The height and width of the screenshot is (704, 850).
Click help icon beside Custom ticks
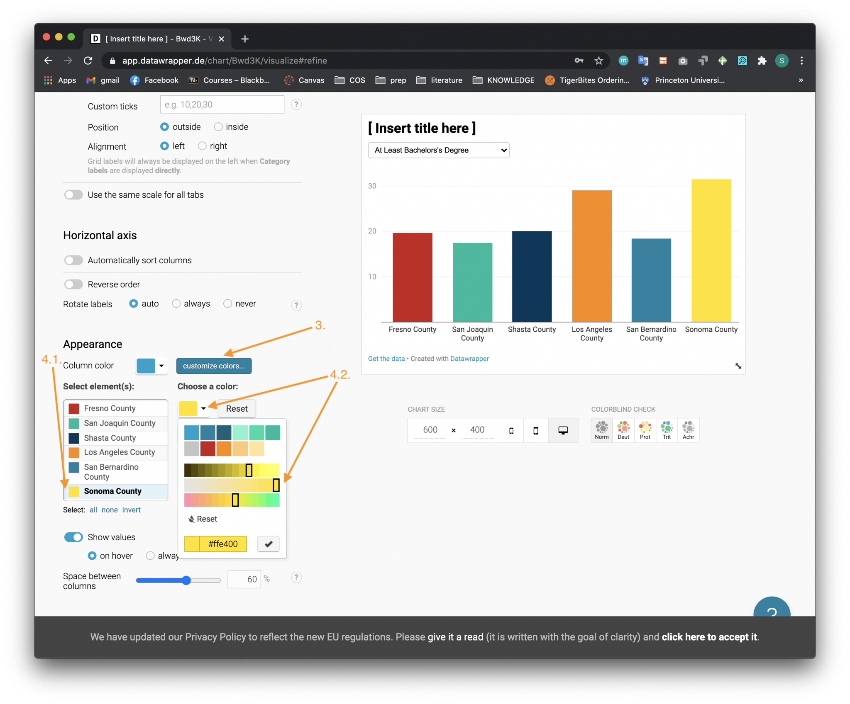296,104
